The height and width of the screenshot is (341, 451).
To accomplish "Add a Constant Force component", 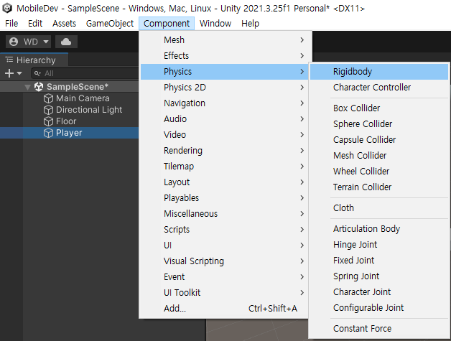I will (379, 329).
